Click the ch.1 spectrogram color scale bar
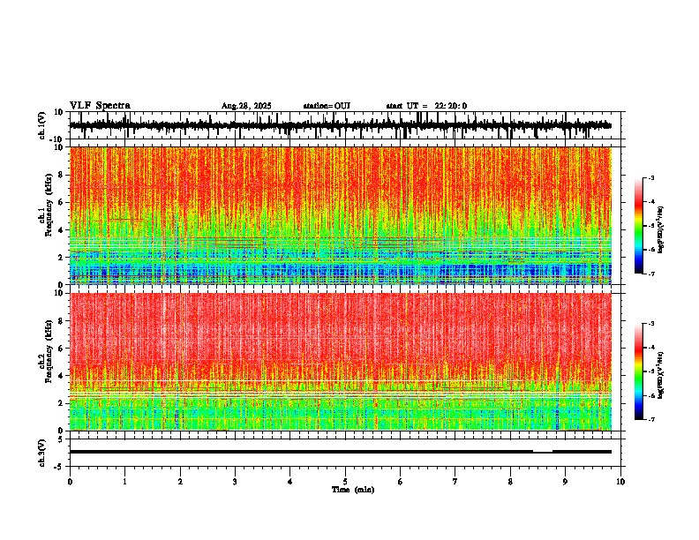This screenshot has height=540, width=699. pos(639,225)
